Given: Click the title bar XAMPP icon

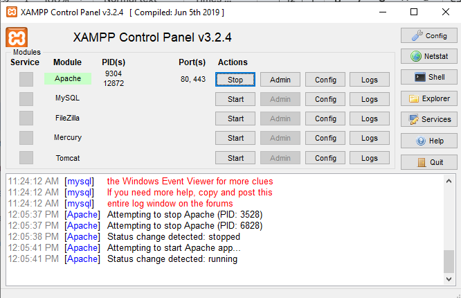Looking at the screenshot, I should (x=12, y=12).
